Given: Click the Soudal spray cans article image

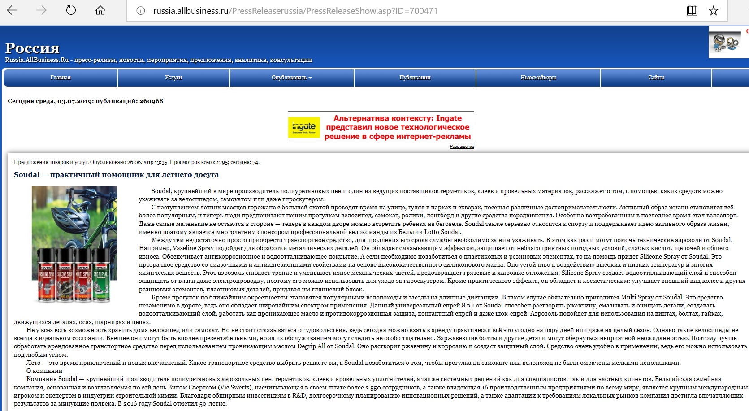Looking at the screenshot, I should [74, 245].
